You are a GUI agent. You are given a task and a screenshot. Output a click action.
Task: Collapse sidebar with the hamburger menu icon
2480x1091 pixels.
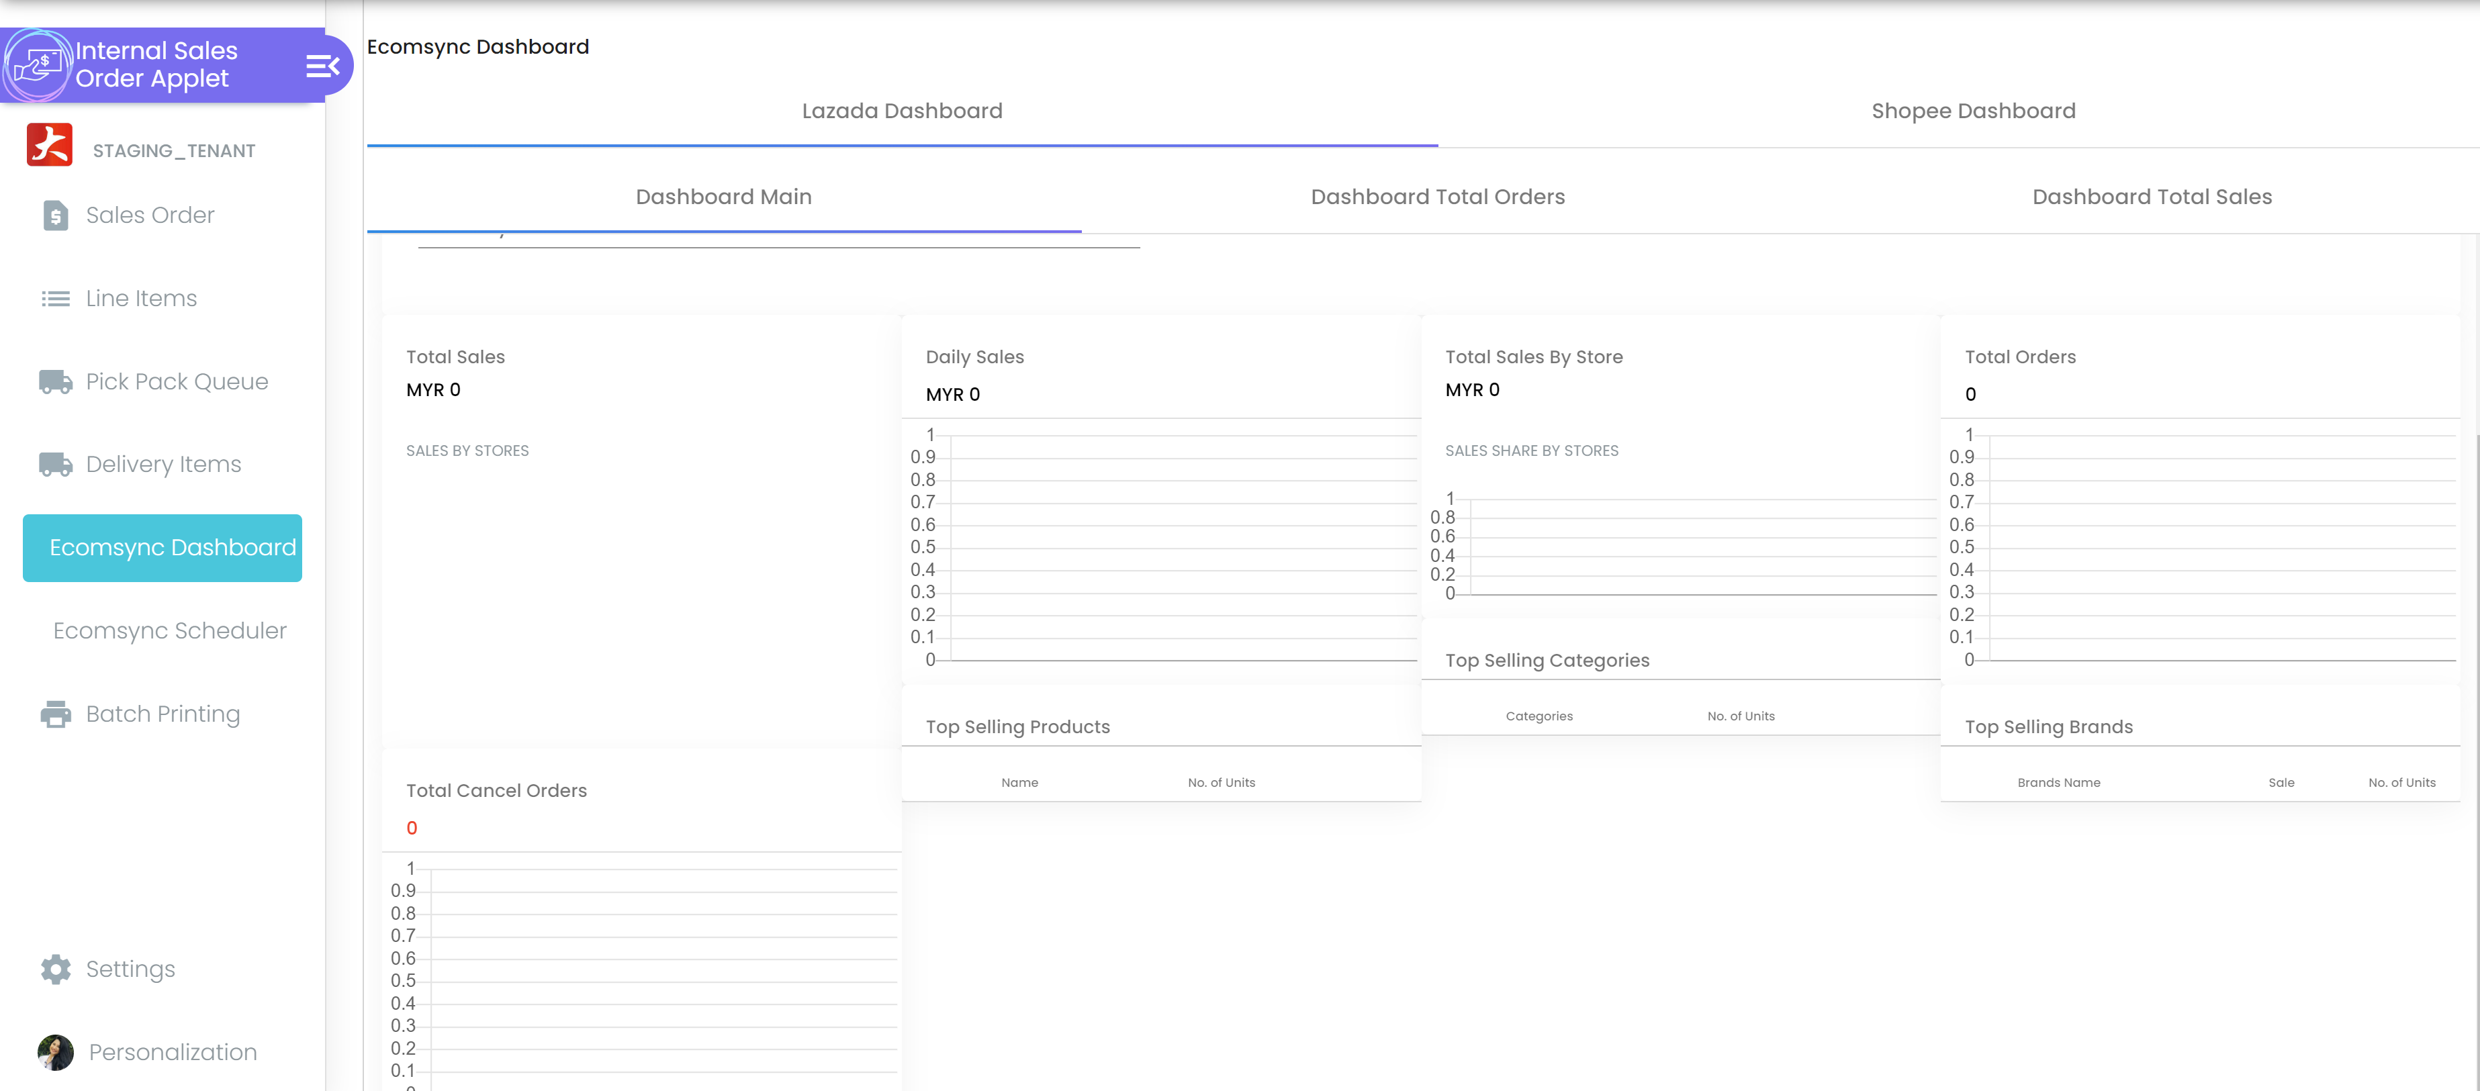[322, 66]
